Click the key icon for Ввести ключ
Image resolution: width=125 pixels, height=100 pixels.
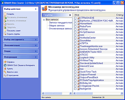coord(5,72)
